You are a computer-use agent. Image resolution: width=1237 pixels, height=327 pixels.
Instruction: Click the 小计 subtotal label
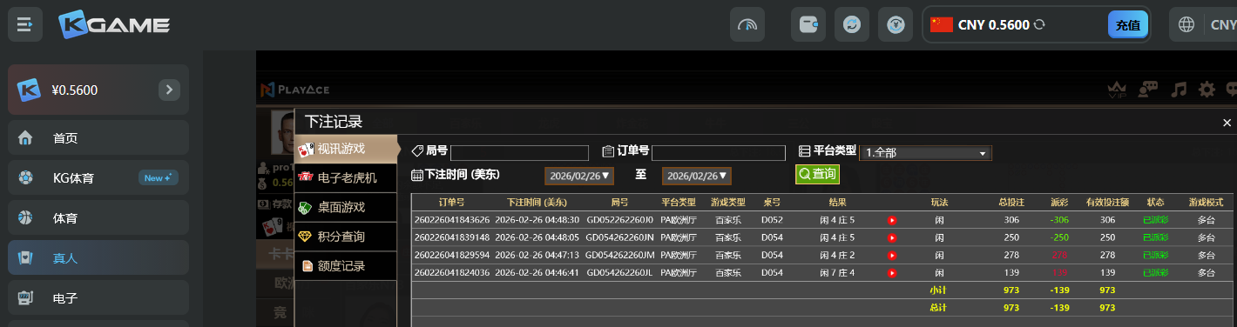[x=938, y=290]
